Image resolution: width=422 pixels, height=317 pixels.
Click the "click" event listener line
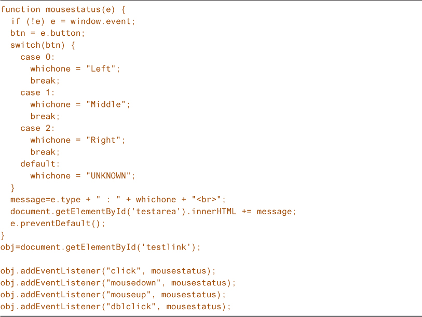(x=107, y=271)
